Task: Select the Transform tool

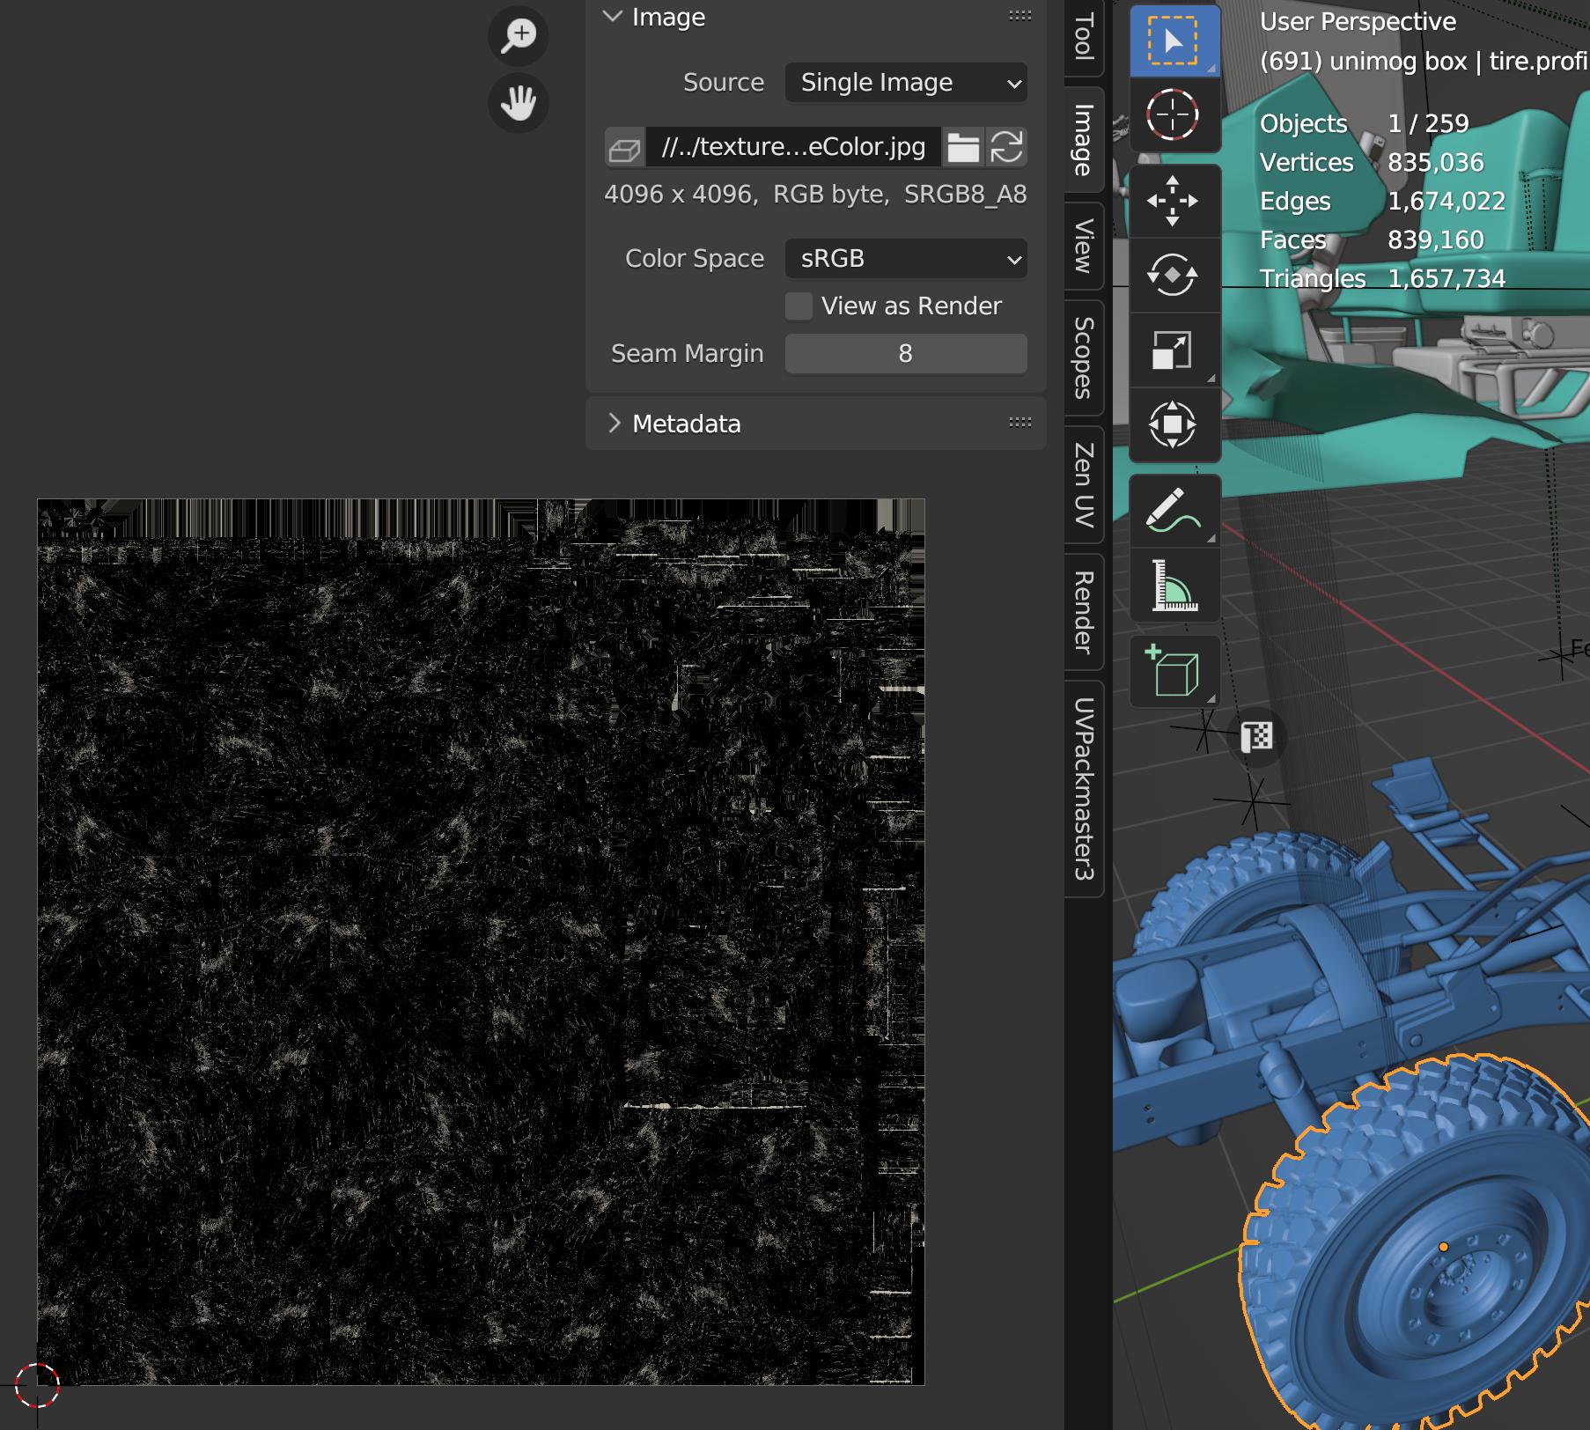Action: click(x=1174, y=425)
